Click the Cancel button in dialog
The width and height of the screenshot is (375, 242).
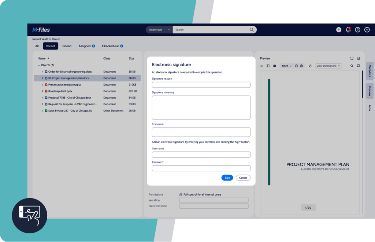[243, 178]
